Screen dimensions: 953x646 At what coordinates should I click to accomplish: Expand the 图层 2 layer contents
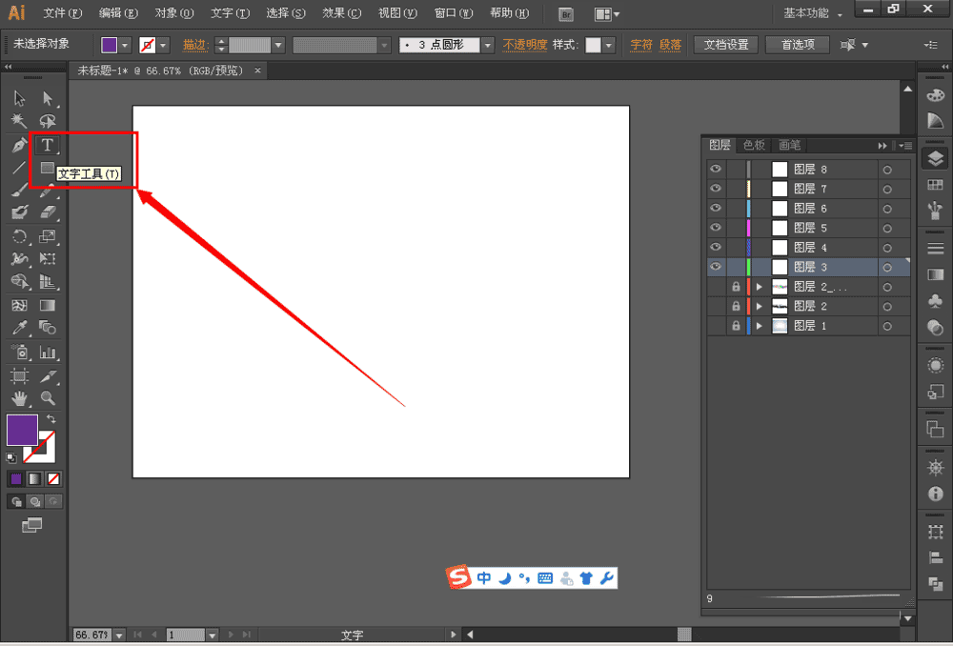(x=760, y=306)
